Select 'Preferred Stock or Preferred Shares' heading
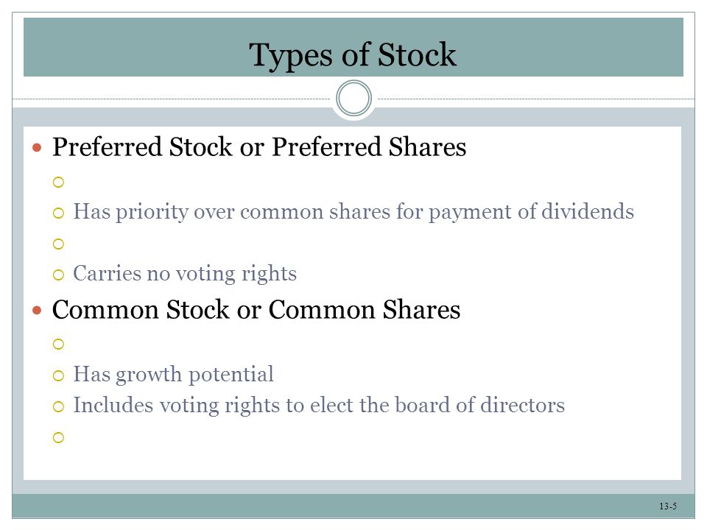The height and width of the screenshot is (530, 707). (x=259, y=148)
